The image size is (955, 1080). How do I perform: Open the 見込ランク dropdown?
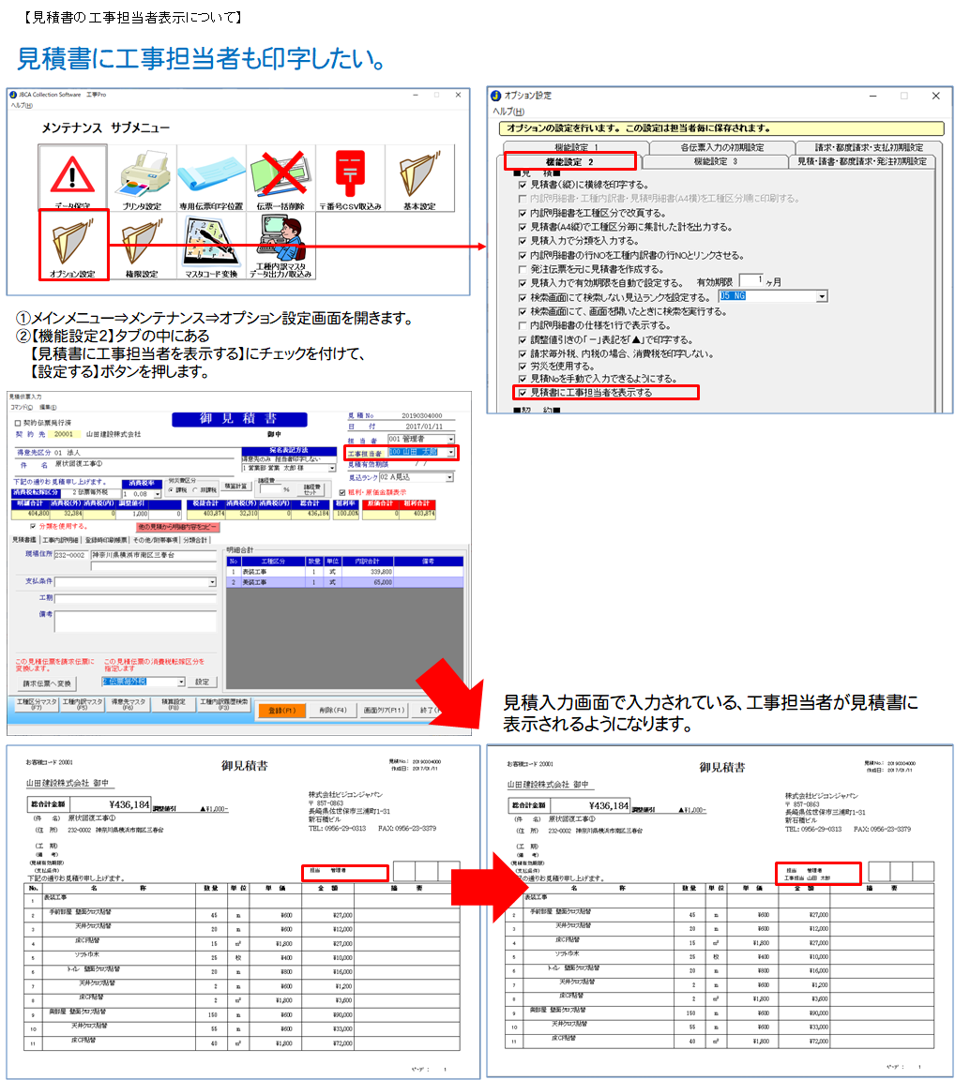(451, 477)
